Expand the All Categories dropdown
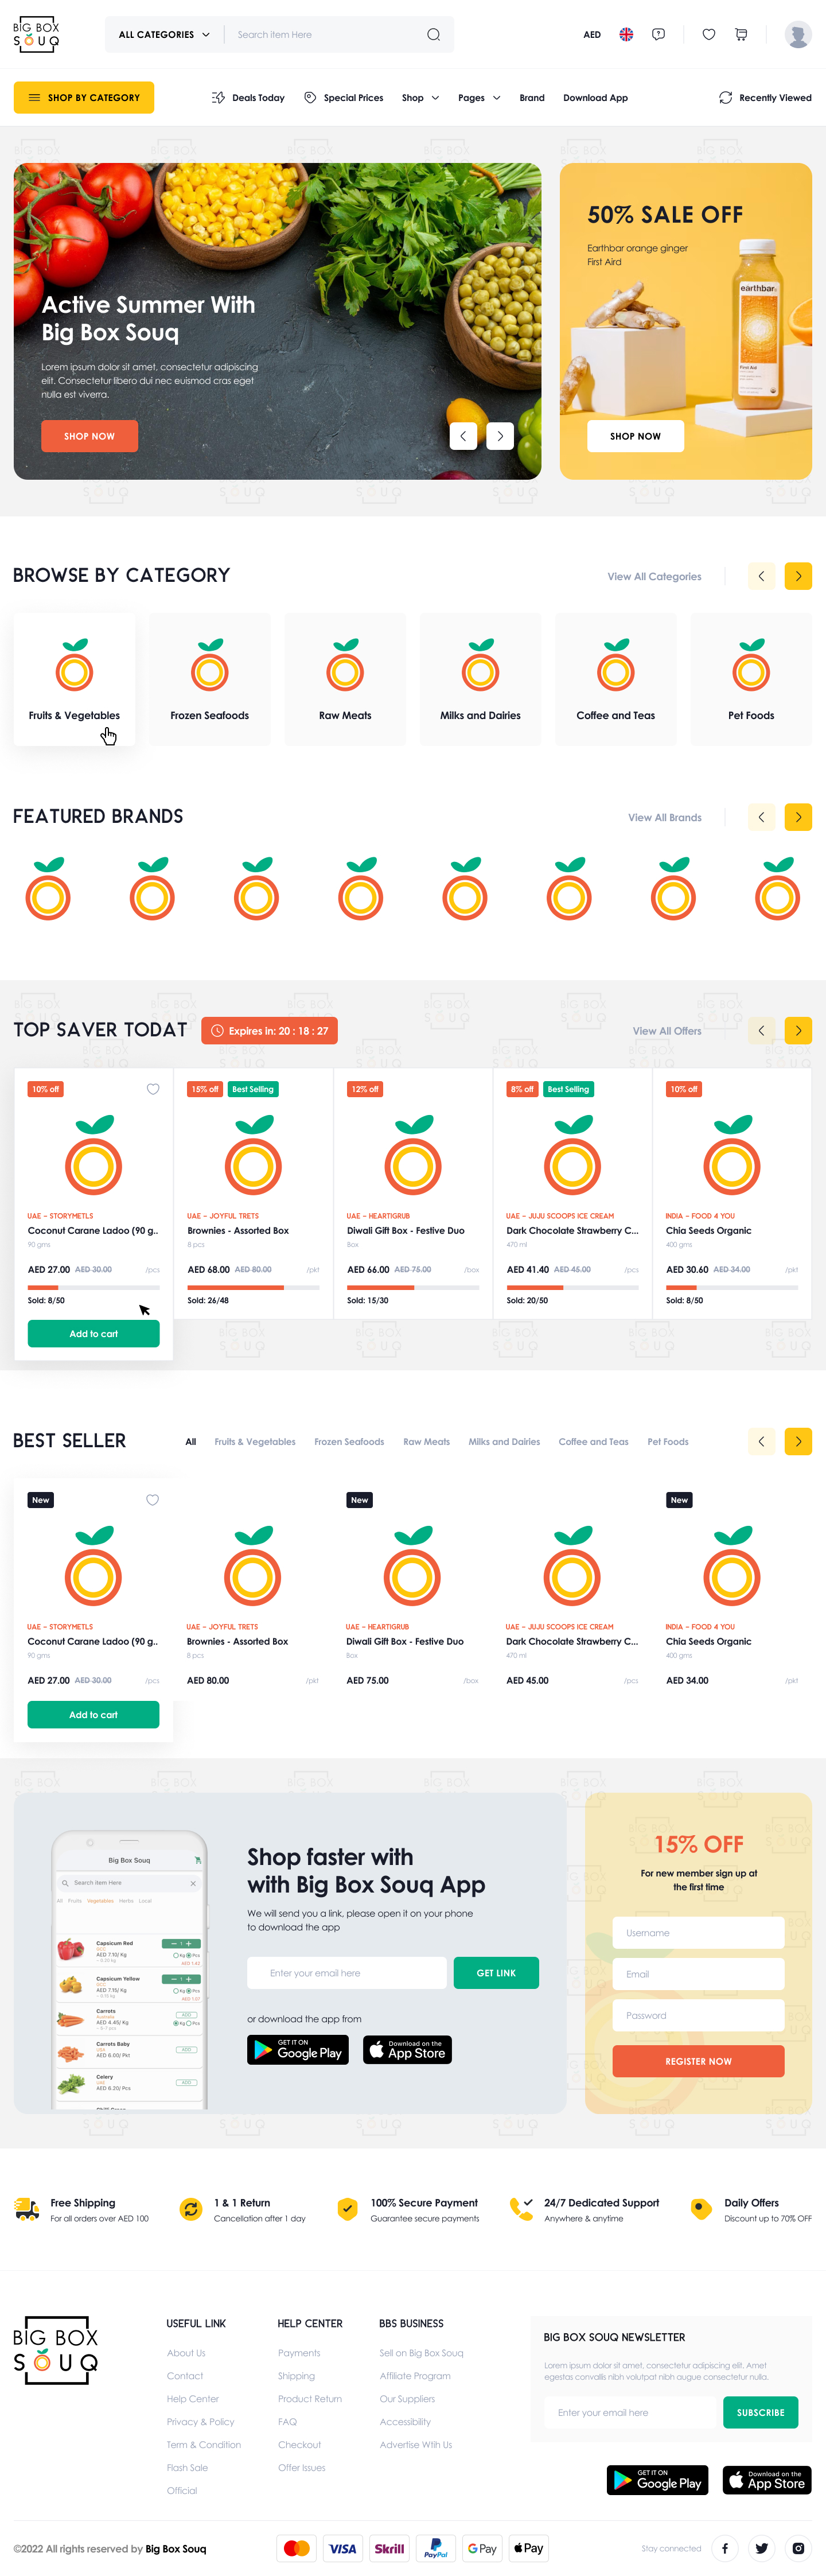Screen dimensions: 826x2576 click(x=164, y=35)
